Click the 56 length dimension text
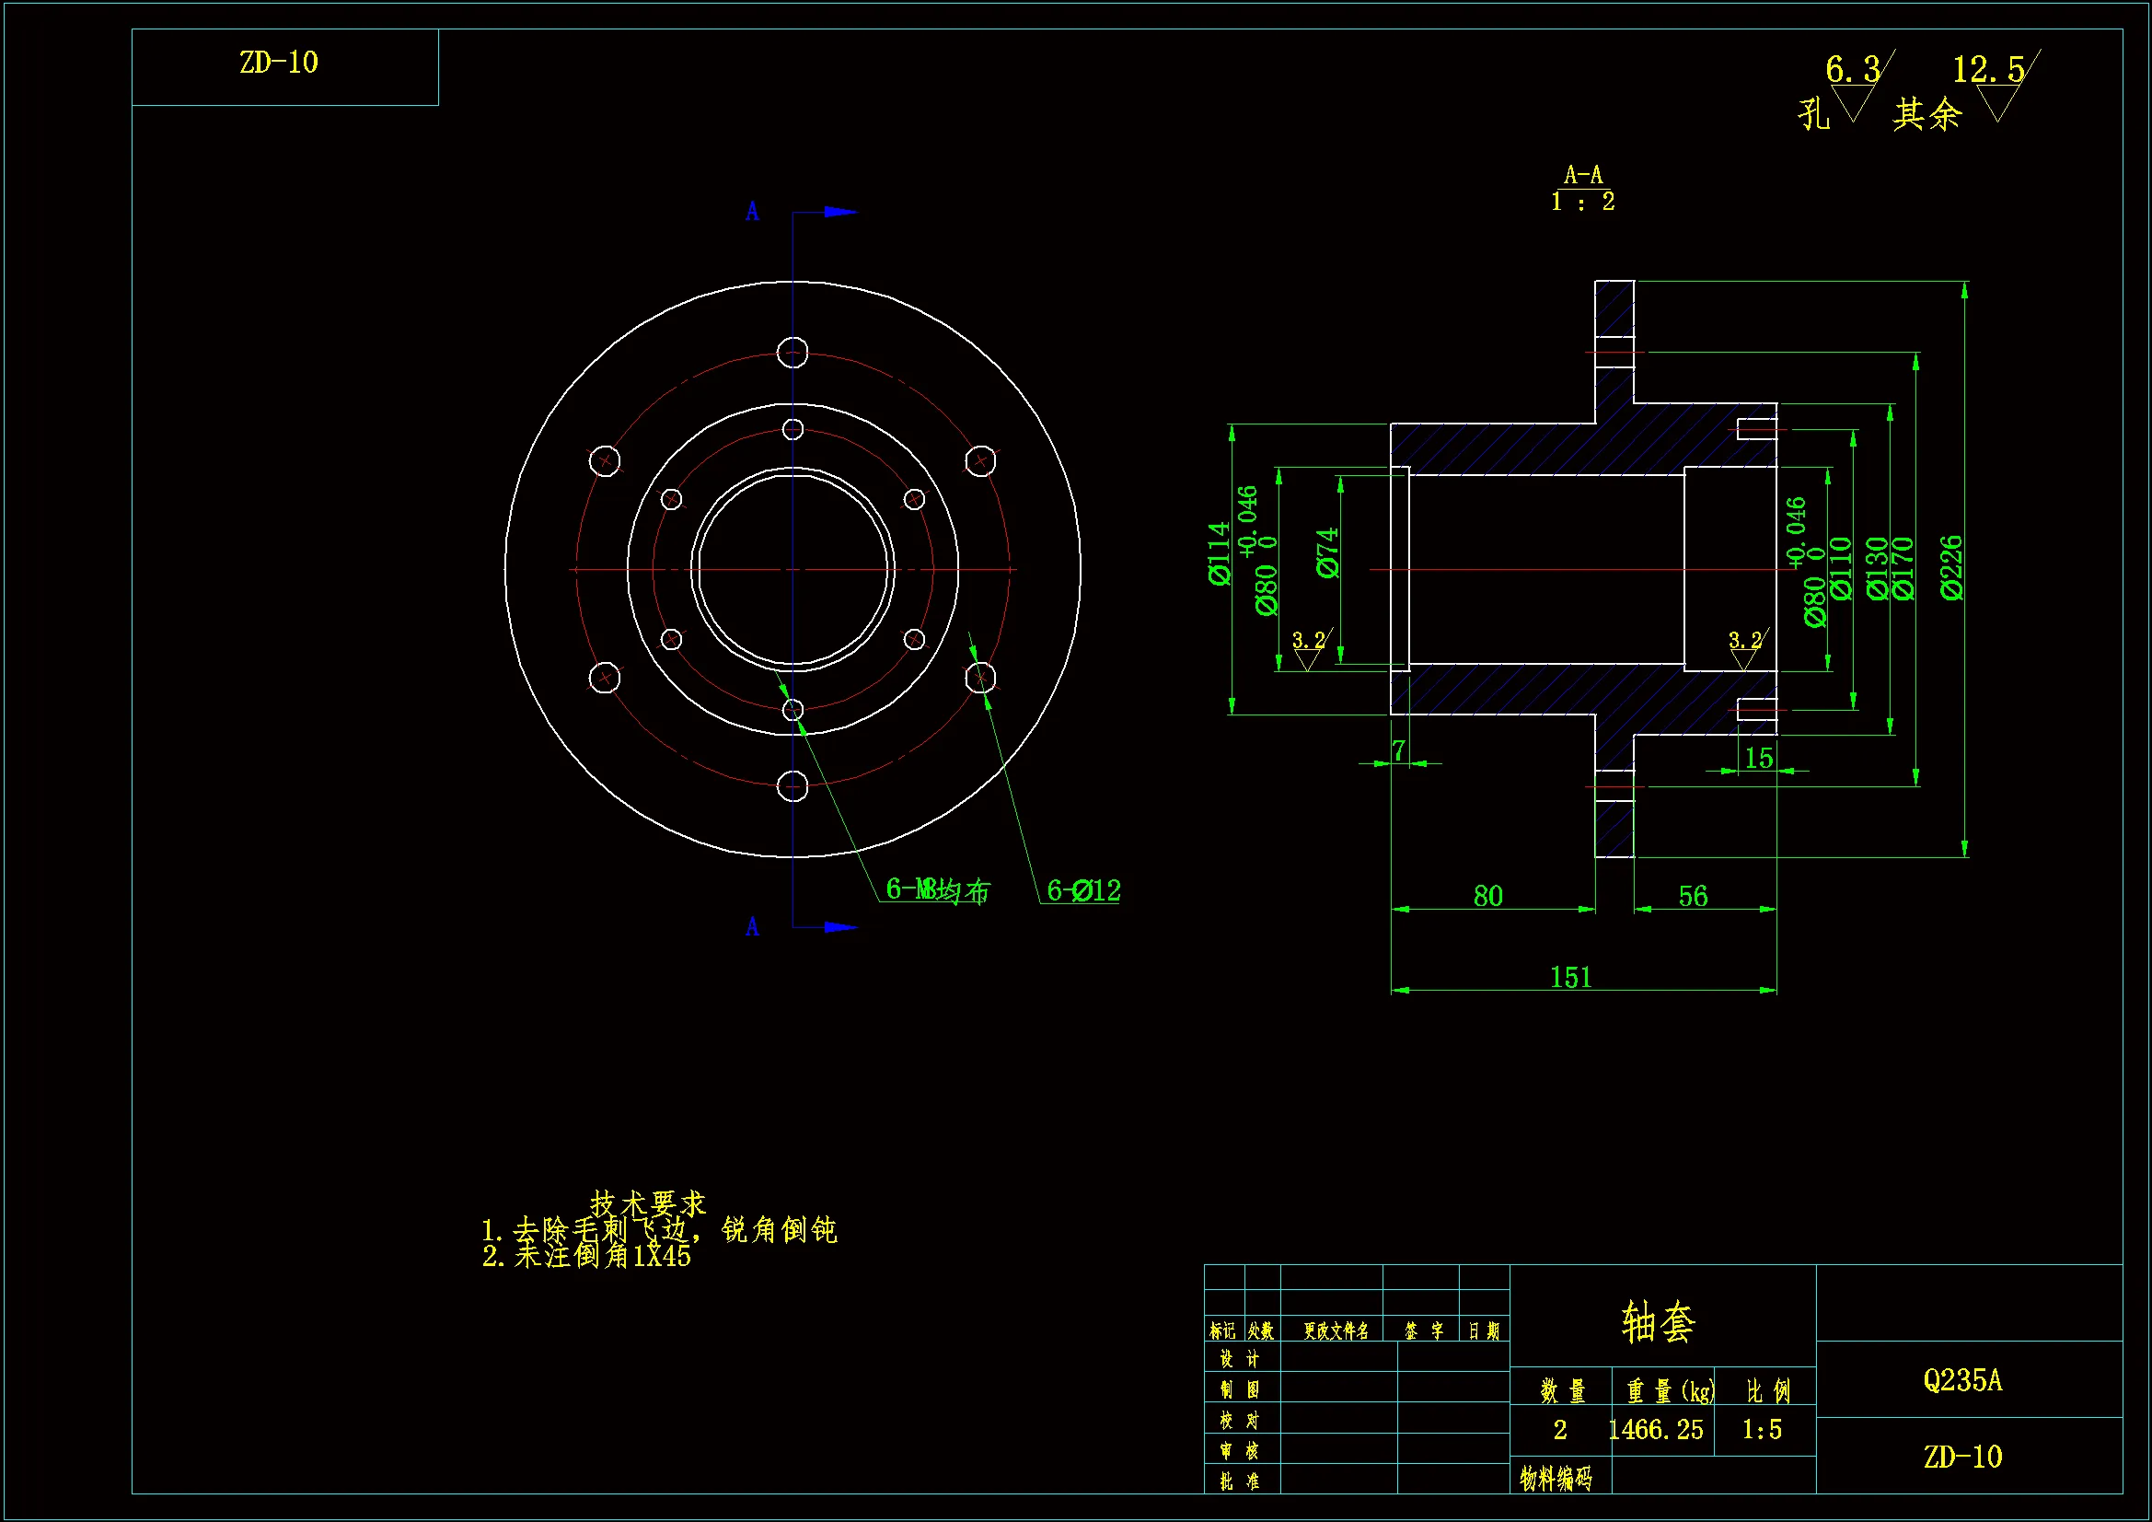Screen dimensions: 2152x1522 [1694, 897]
